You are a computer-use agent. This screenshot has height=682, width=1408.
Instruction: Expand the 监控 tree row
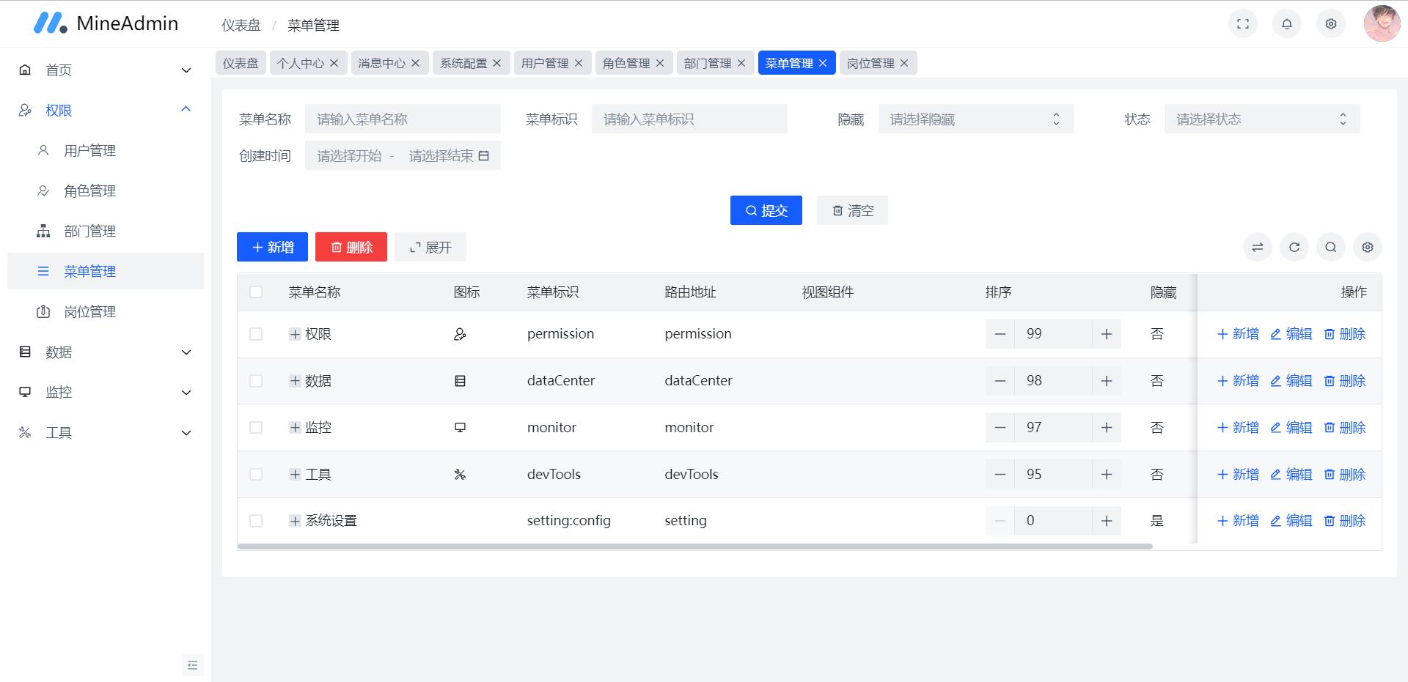295,428
